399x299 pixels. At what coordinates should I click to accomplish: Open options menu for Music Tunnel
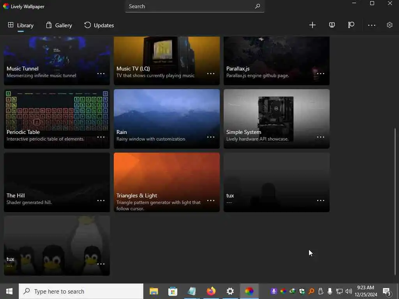[101, 74]
